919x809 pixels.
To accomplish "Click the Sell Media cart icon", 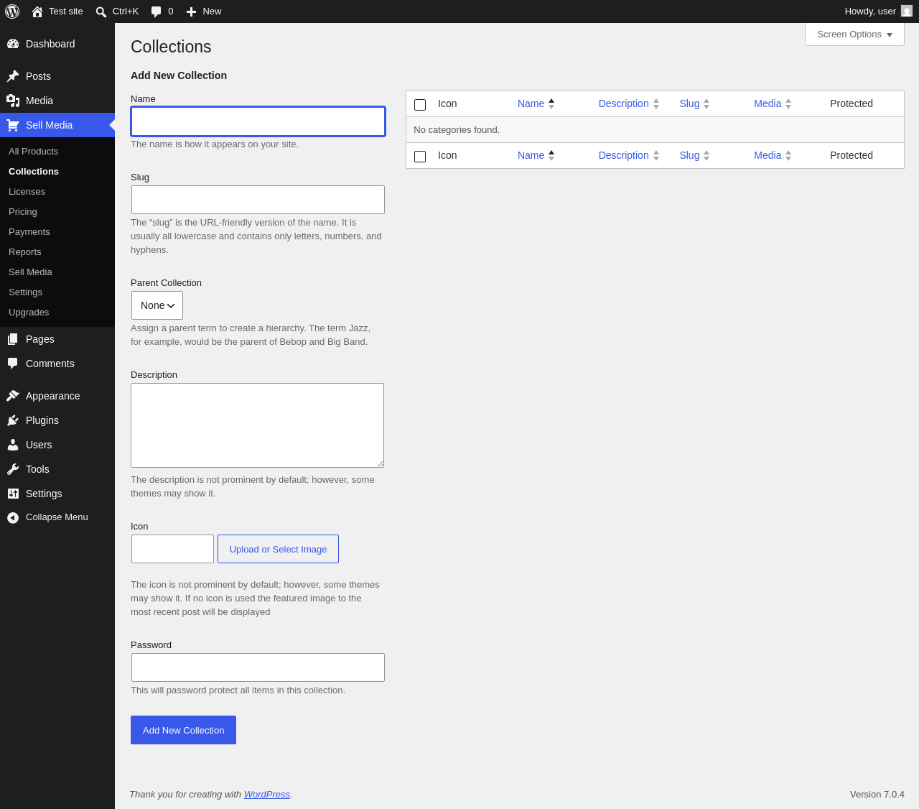I will (13, 125).
